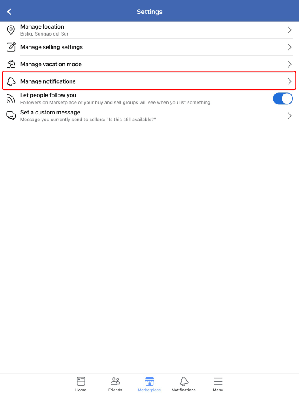Click the selling settings pencil icon
299x393 pixels.
(x=11, y=47)
